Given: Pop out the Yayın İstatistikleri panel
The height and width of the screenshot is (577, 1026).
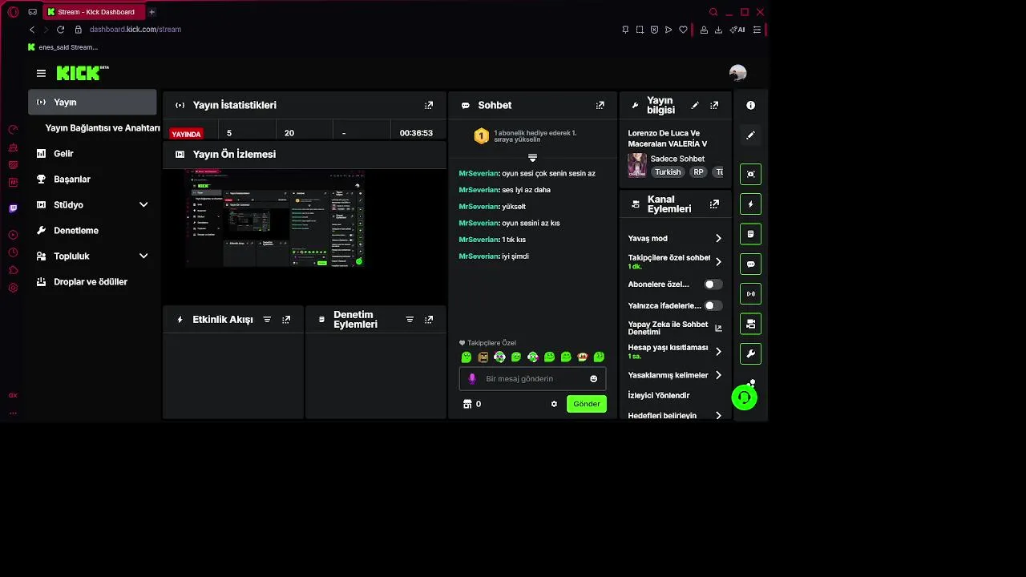Looking at the screenshot, I should point(429,105).
